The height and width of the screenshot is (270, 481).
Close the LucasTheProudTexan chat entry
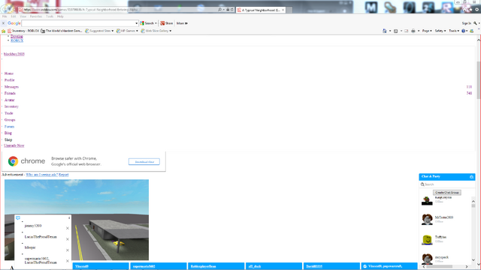(68, 239)
